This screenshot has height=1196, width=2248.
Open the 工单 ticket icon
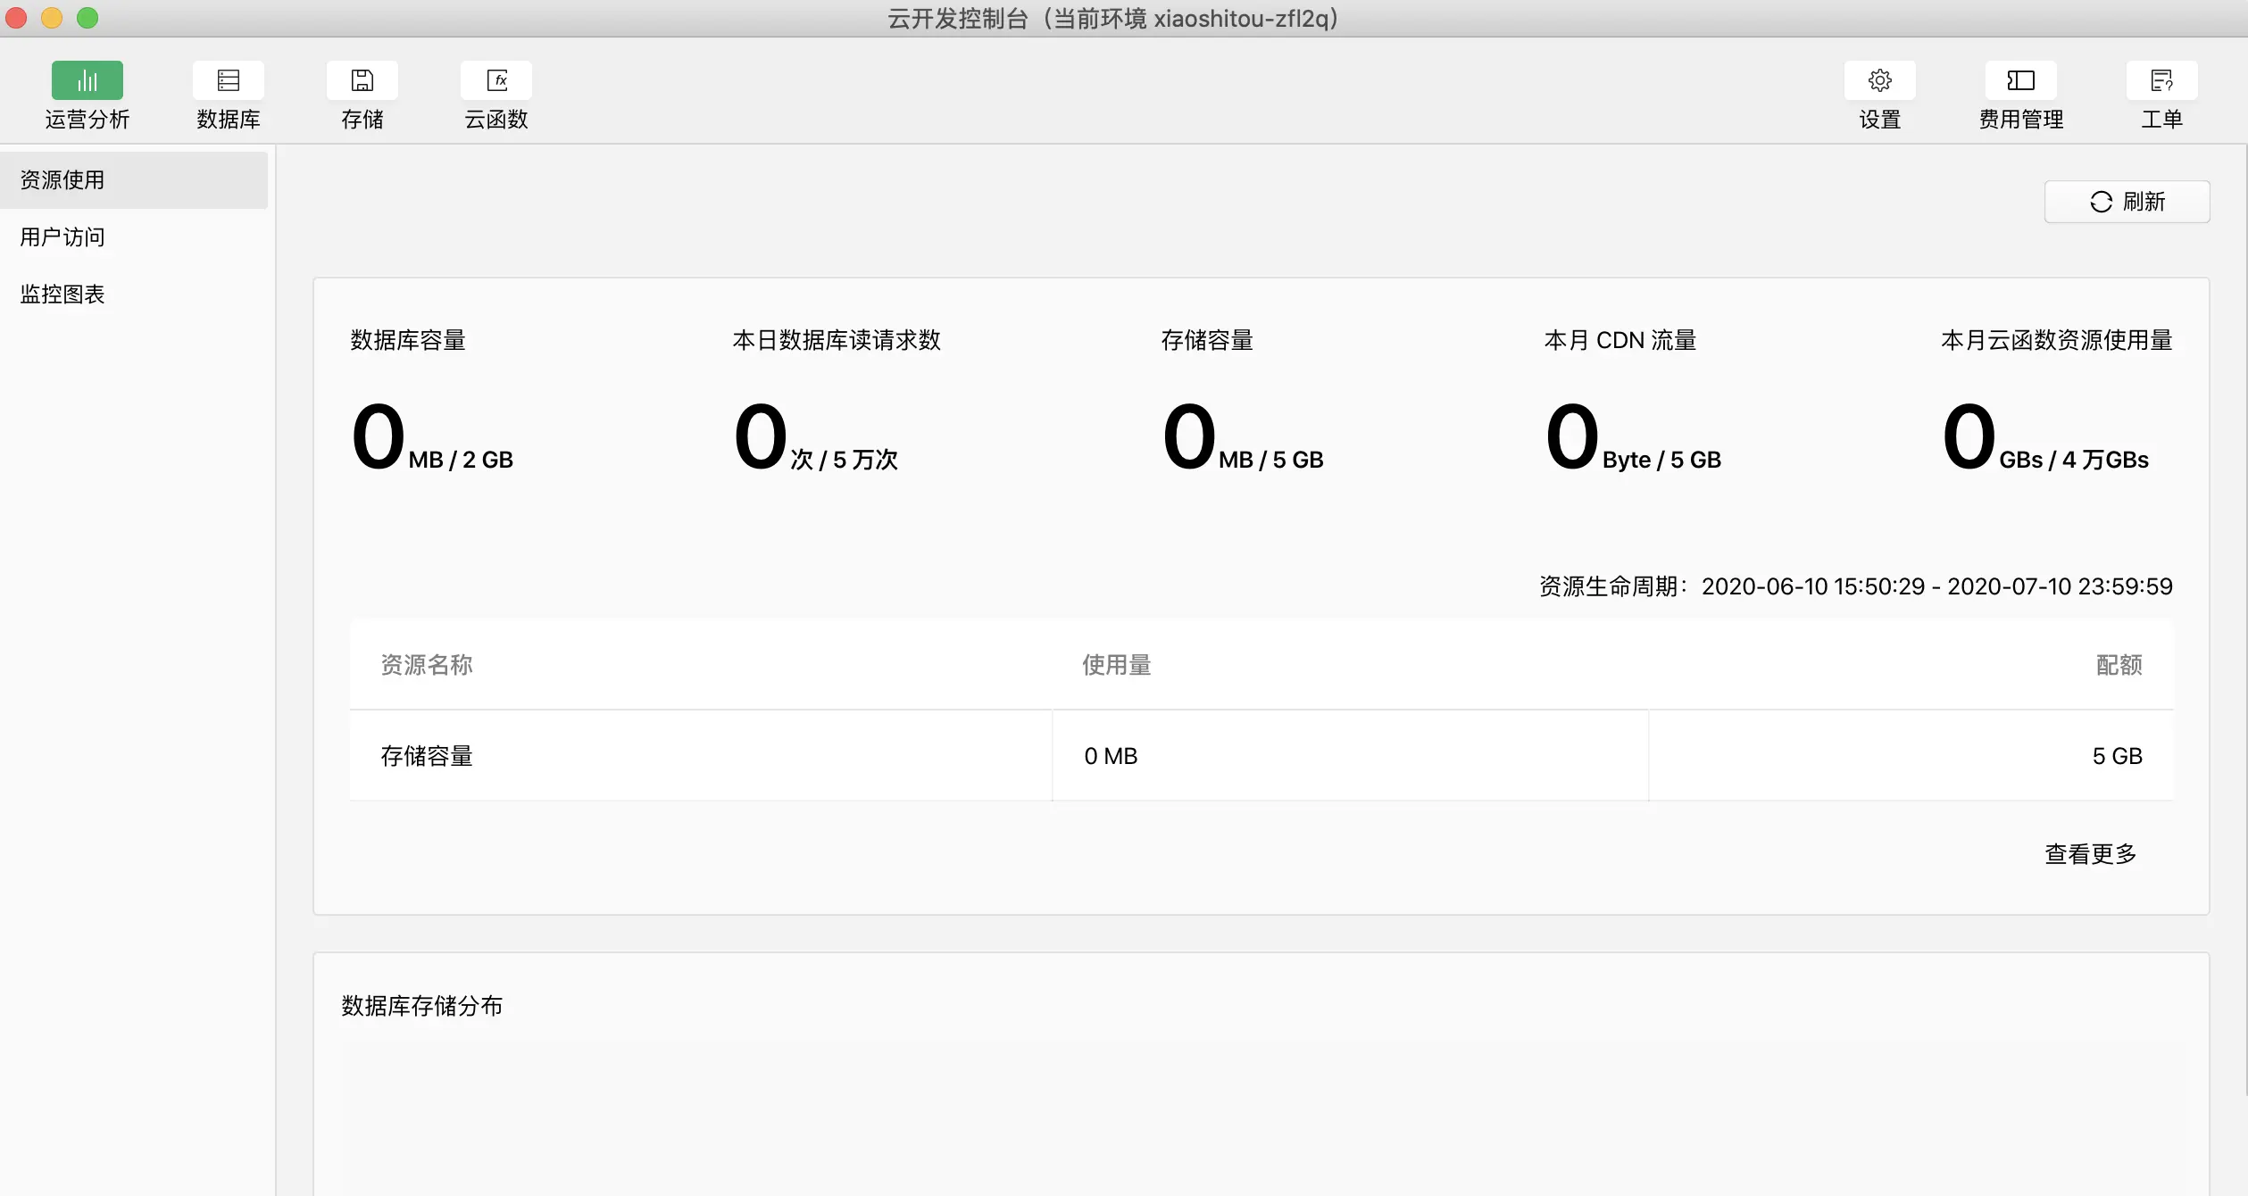[x=2161, y=80]
